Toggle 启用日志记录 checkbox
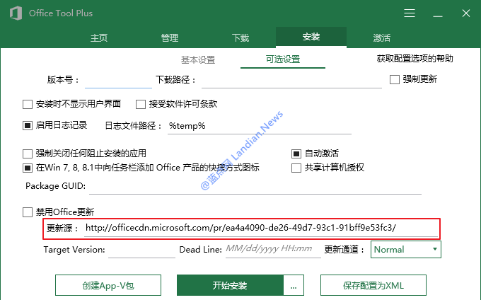Image resolution: width=481 pixels, height=300 pixels. pyautogui.click(x=28, y=125)
